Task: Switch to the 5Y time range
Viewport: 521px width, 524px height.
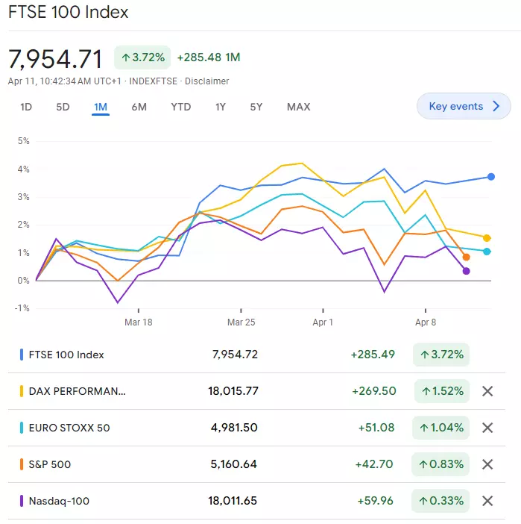Action: (x=256, y=107)
